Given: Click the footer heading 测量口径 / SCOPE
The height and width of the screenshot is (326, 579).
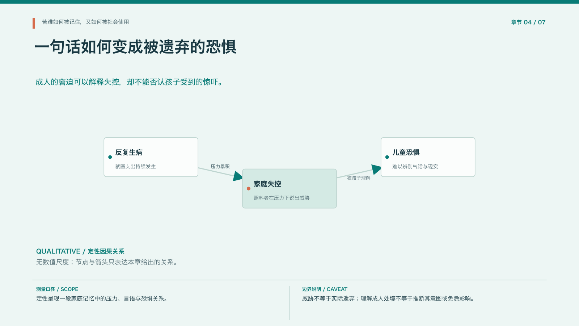Looking at the screenshot, I should tap(57, 289).
